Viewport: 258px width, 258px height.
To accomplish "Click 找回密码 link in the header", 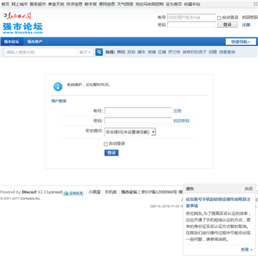I will (x=250, y=17).
